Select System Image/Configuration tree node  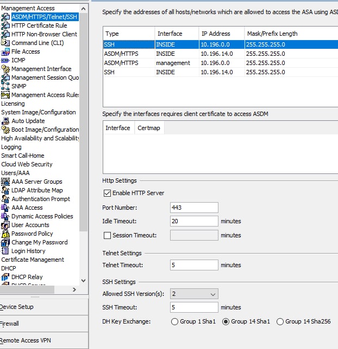[x=39, y=112]
